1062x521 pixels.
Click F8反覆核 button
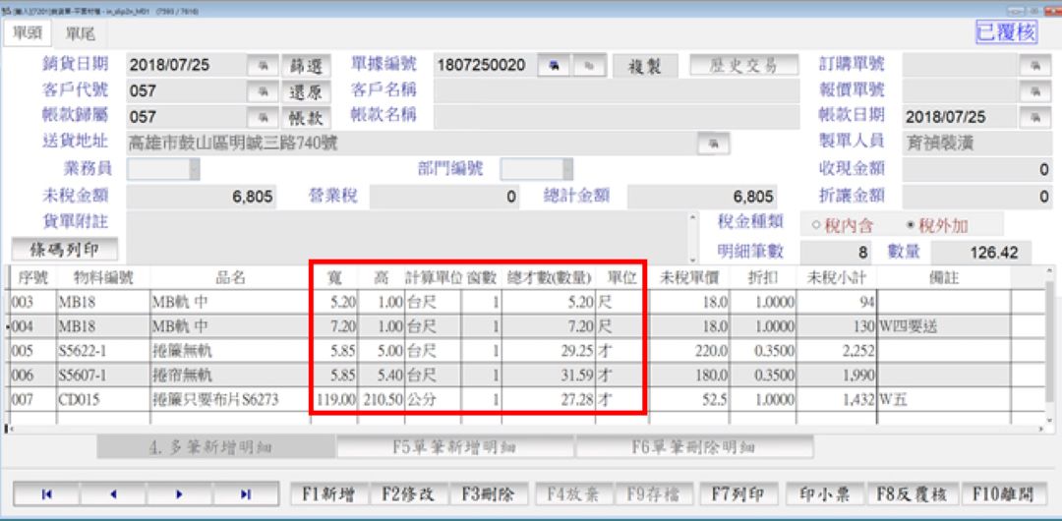click(x=911, y=494)
